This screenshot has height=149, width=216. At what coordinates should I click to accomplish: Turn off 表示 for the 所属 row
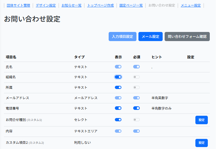coord(118,87)
